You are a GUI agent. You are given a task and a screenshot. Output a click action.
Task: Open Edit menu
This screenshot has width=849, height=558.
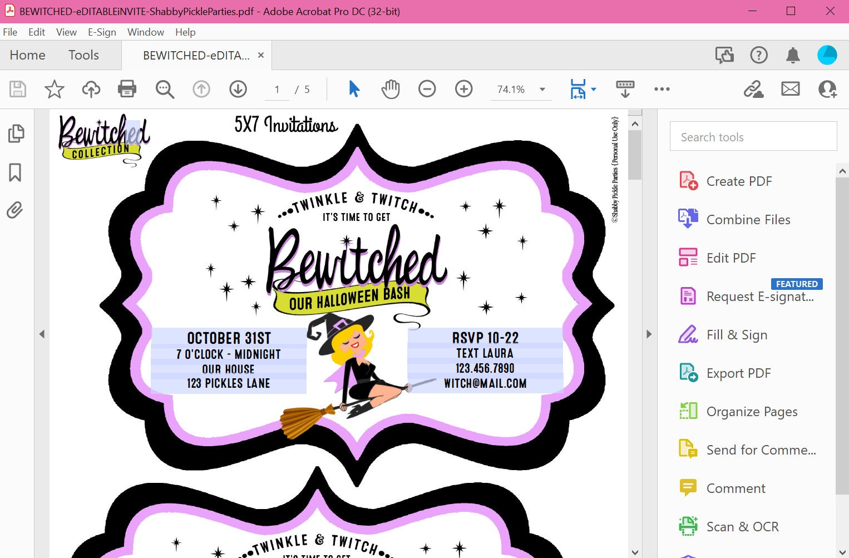(37, 32)
